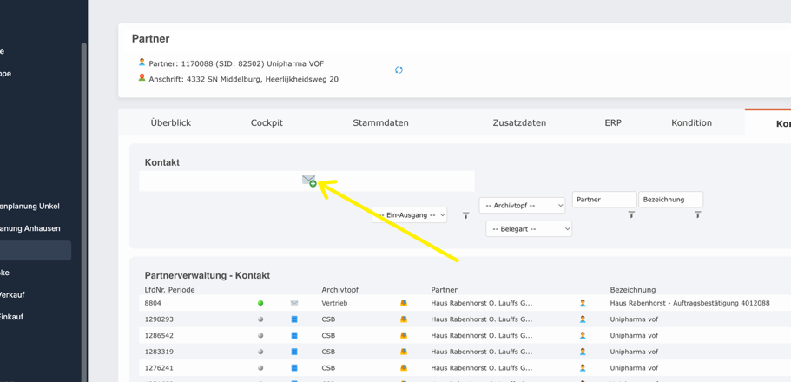
Task: Open the sidebar item ending in 'Verkauf'
Action: coord(12,294)
